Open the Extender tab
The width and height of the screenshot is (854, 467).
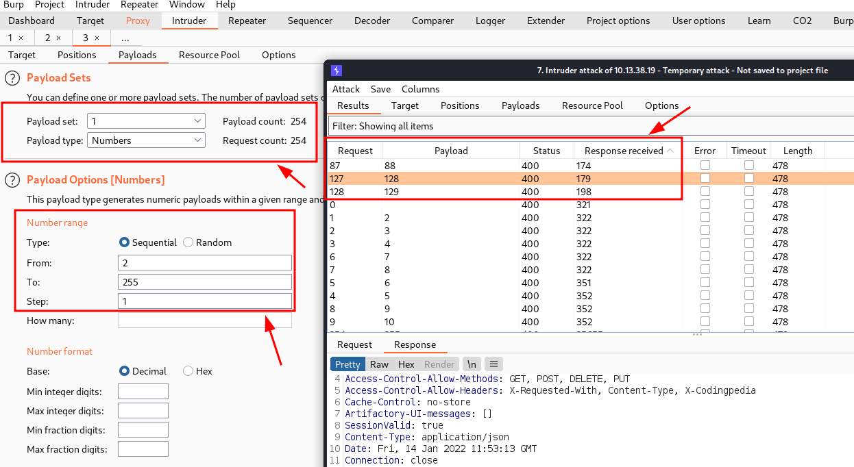pos(546,21)
